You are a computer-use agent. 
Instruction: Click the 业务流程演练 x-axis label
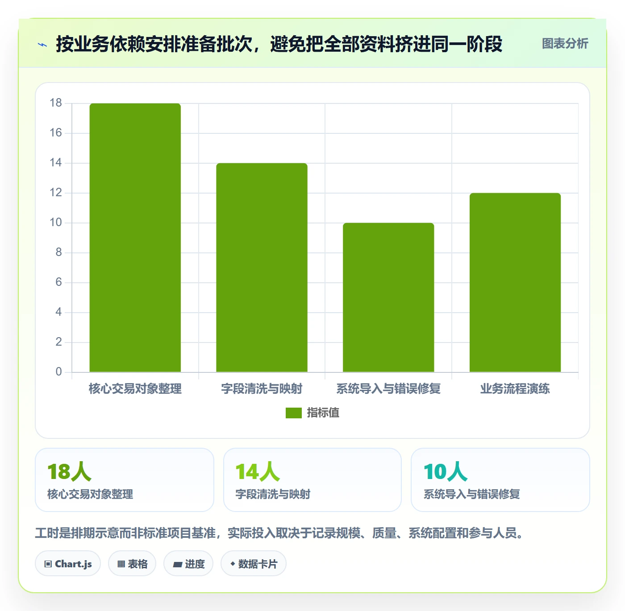(x=515, y=389)
